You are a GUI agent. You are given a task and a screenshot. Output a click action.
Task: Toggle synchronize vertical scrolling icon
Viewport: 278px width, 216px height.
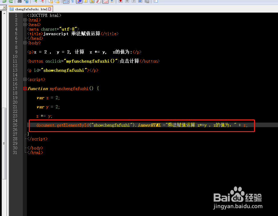51,1
